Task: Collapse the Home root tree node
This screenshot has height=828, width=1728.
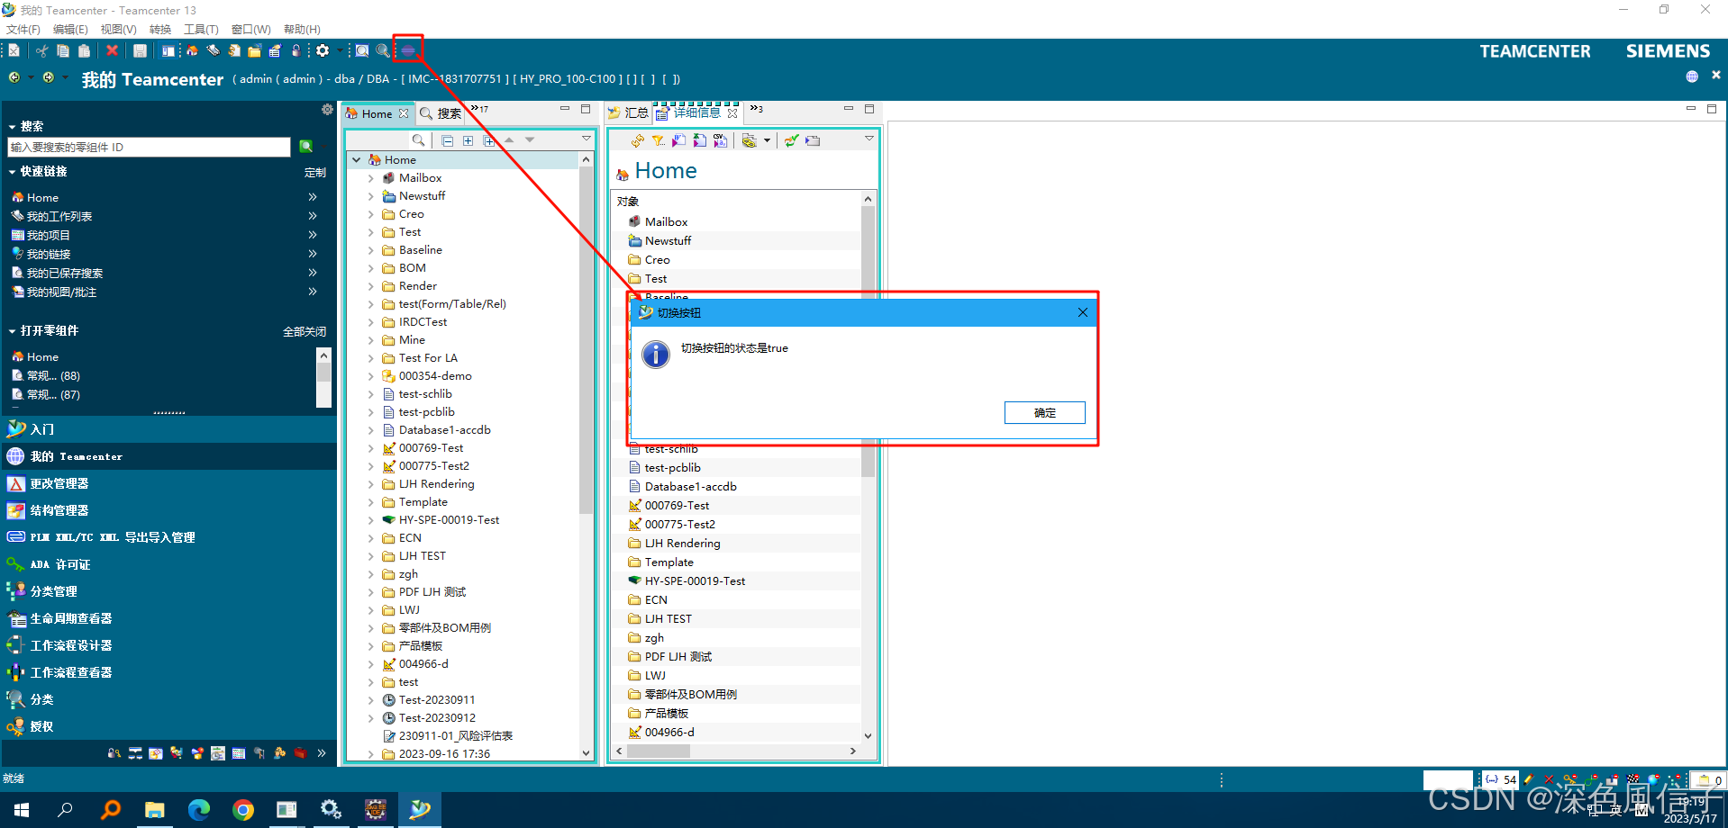Action: (357, 159)
